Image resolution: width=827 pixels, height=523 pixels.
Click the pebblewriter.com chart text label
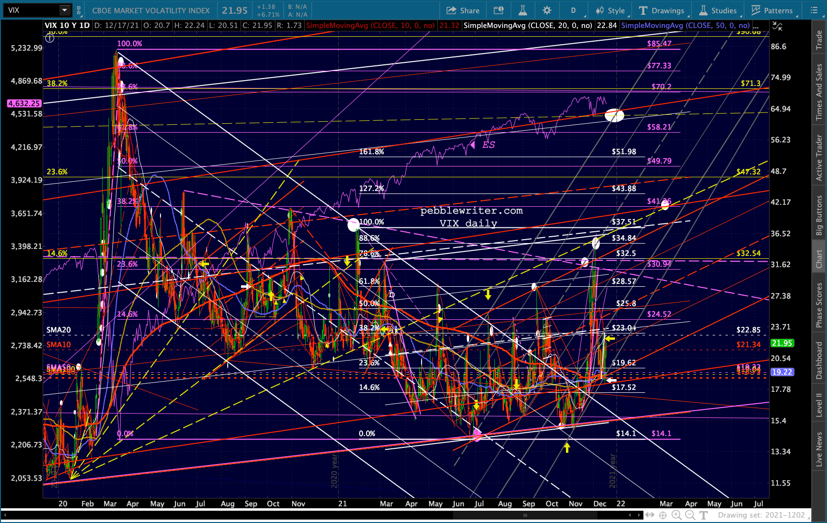471,211
